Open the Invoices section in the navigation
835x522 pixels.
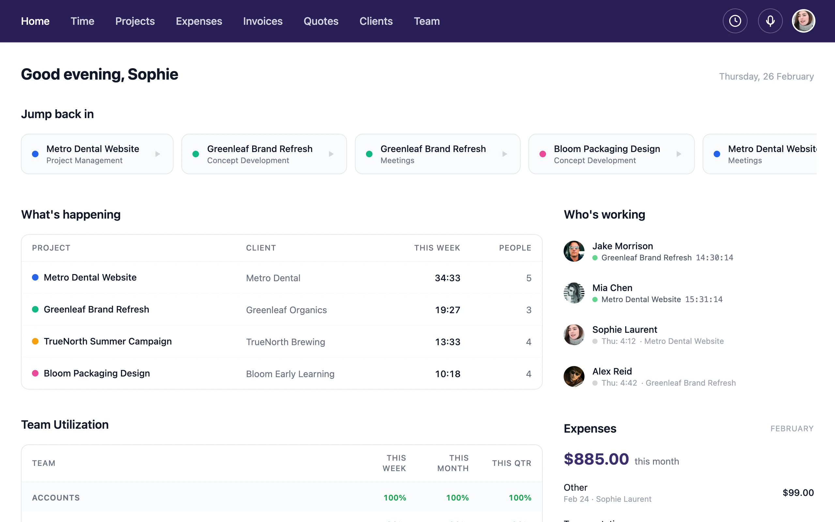(263, 21)
